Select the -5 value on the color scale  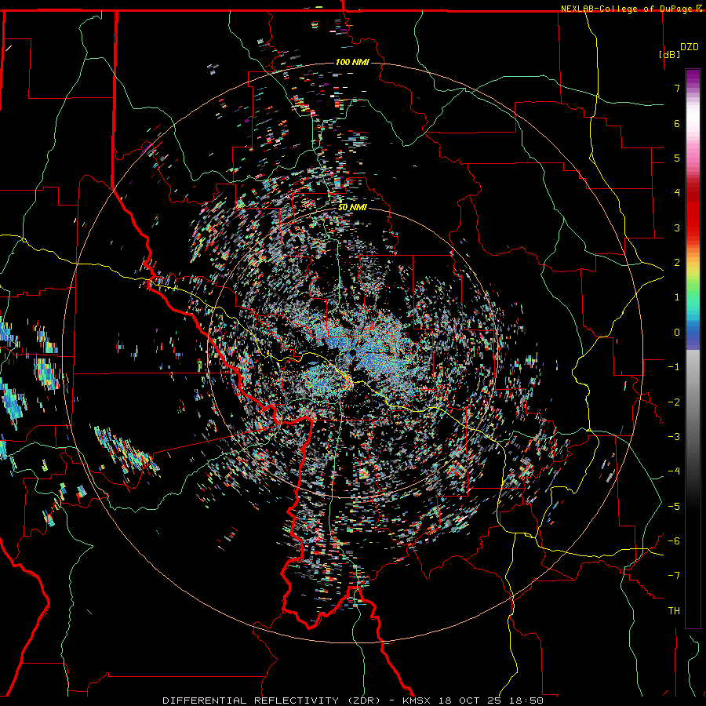(x=674, y=507)
